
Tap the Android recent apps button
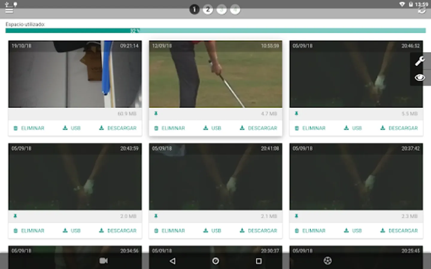259,261
